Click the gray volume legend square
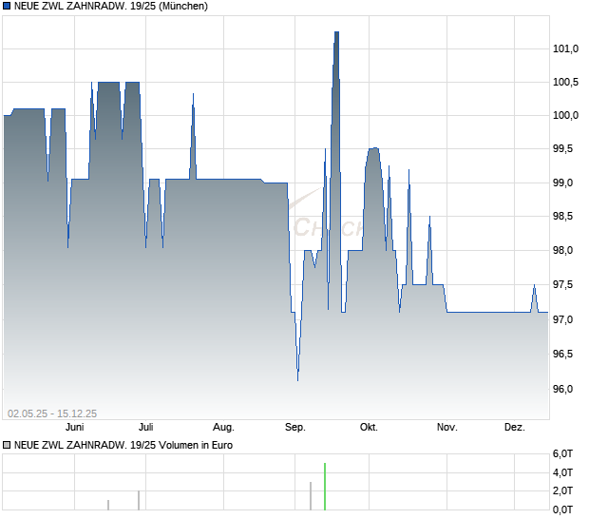Viewport: 589px width, 519px height. 7,446
